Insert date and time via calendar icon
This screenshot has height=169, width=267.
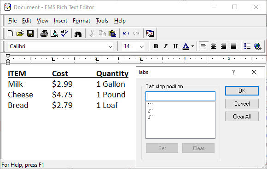(150, 33)
